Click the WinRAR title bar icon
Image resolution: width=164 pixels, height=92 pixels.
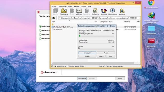point(52,3)
